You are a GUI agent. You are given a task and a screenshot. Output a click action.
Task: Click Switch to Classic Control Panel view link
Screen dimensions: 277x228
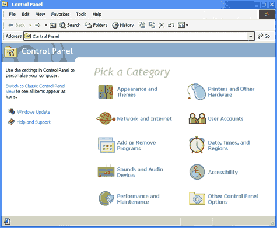36,89
